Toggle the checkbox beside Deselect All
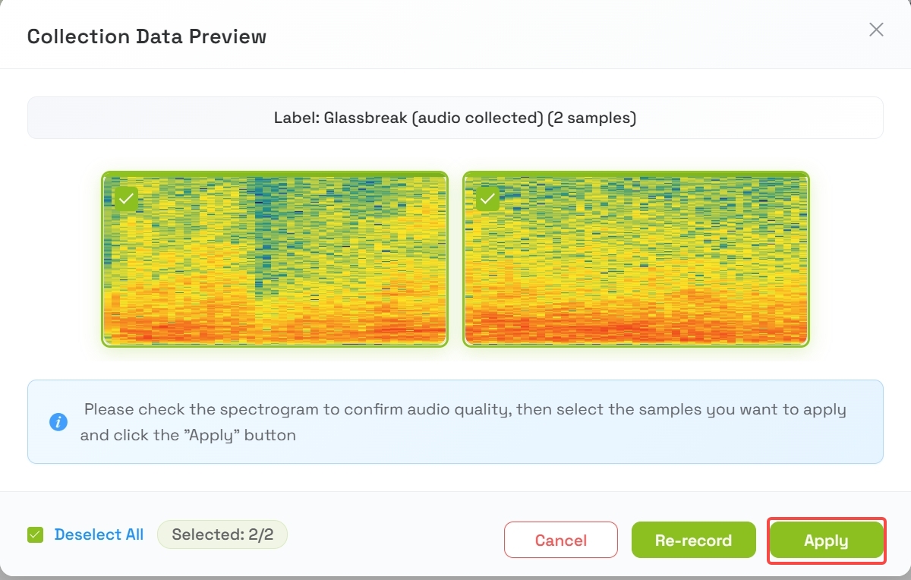911x580 pixels. coord(35,535)
